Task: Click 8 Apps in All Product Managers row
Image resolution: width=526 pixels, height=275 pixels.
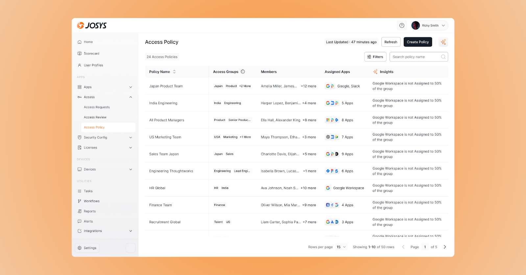Action: pos(347,120)
